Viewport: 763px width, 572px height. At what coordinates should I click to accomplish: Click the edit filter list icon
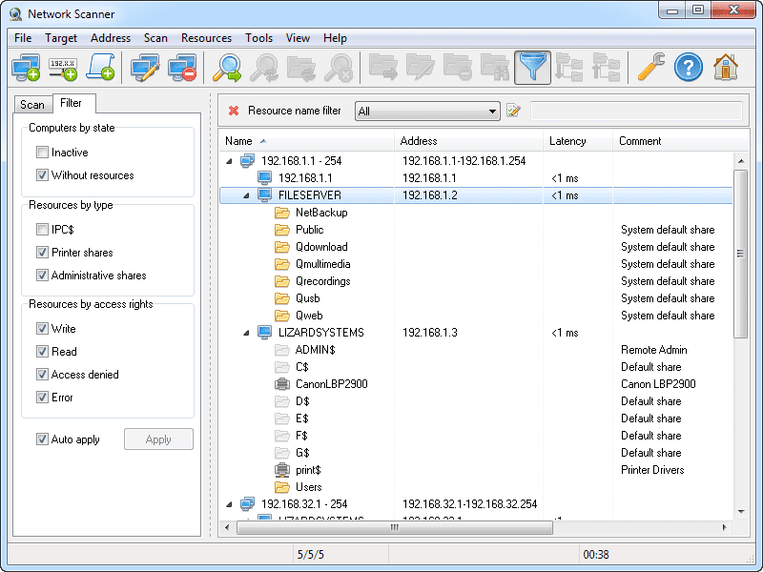[513, 111]
